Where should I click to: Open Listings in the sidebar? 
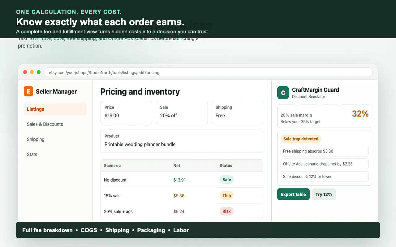55,109
